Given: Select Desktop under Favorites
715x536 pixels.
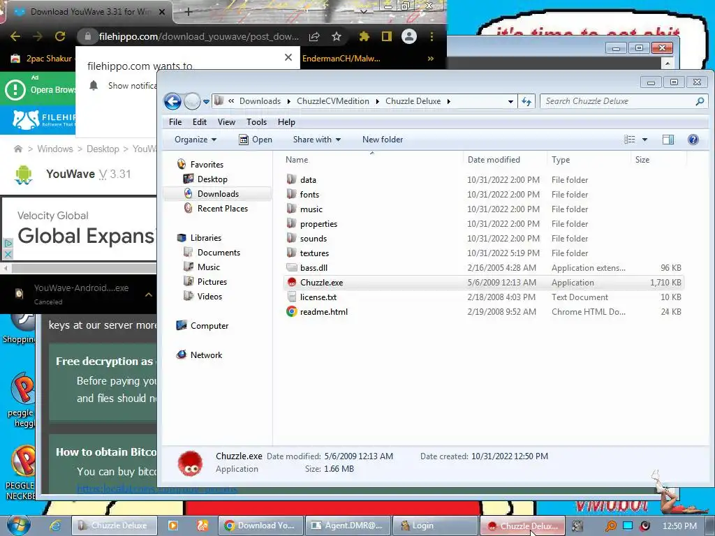Looking at the screenshot, I should pyautogui.click(x=212, y=179).
